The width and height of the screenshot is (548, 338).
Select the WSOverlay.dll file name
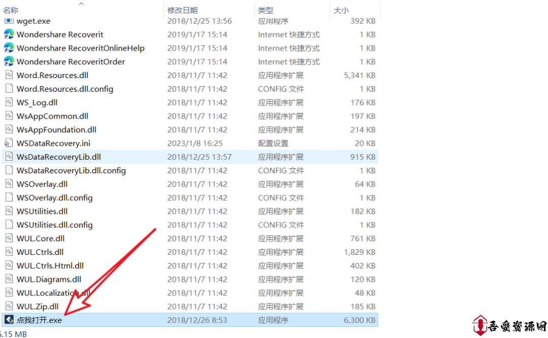click(x=42, y=184)
